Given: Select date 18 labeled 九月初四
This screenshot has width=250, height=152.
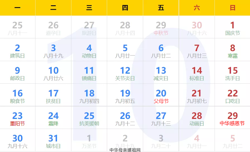Looking at the screenshot, I should [89, 95].
